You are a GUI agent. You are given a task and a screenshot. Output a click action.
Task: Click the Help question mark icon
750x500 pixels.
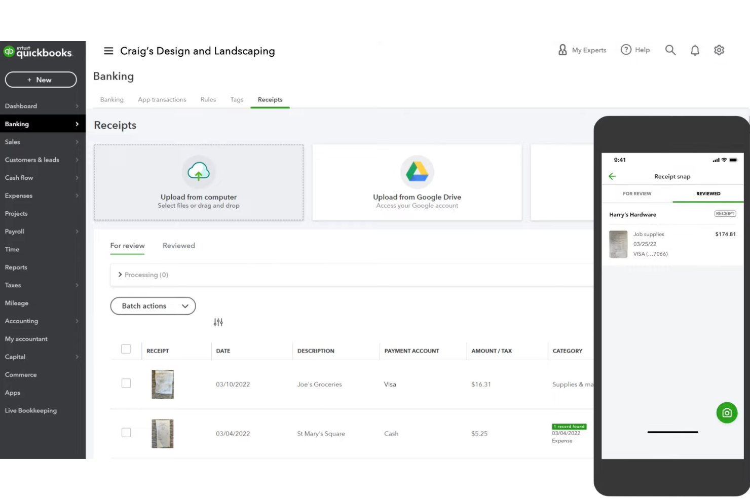626,50
